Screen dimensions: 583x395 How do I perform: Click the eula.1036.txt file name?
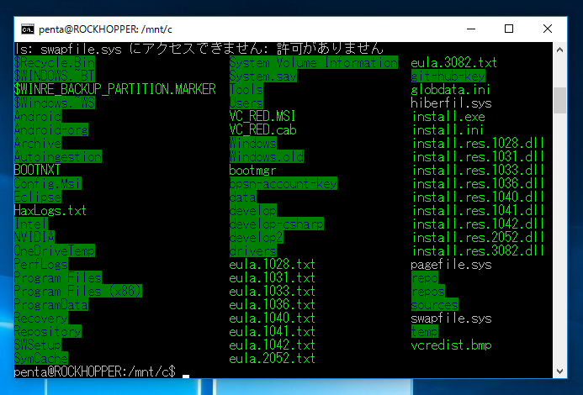[x=273, y=305]
